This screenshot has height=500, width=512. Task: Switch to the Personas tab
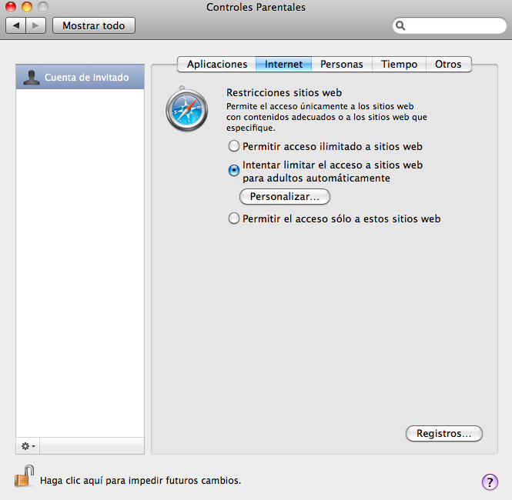[341, 65]
